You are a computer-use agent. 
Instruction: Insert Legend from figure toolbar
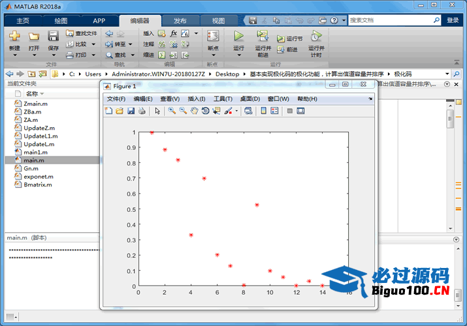(x=274, y=111)
